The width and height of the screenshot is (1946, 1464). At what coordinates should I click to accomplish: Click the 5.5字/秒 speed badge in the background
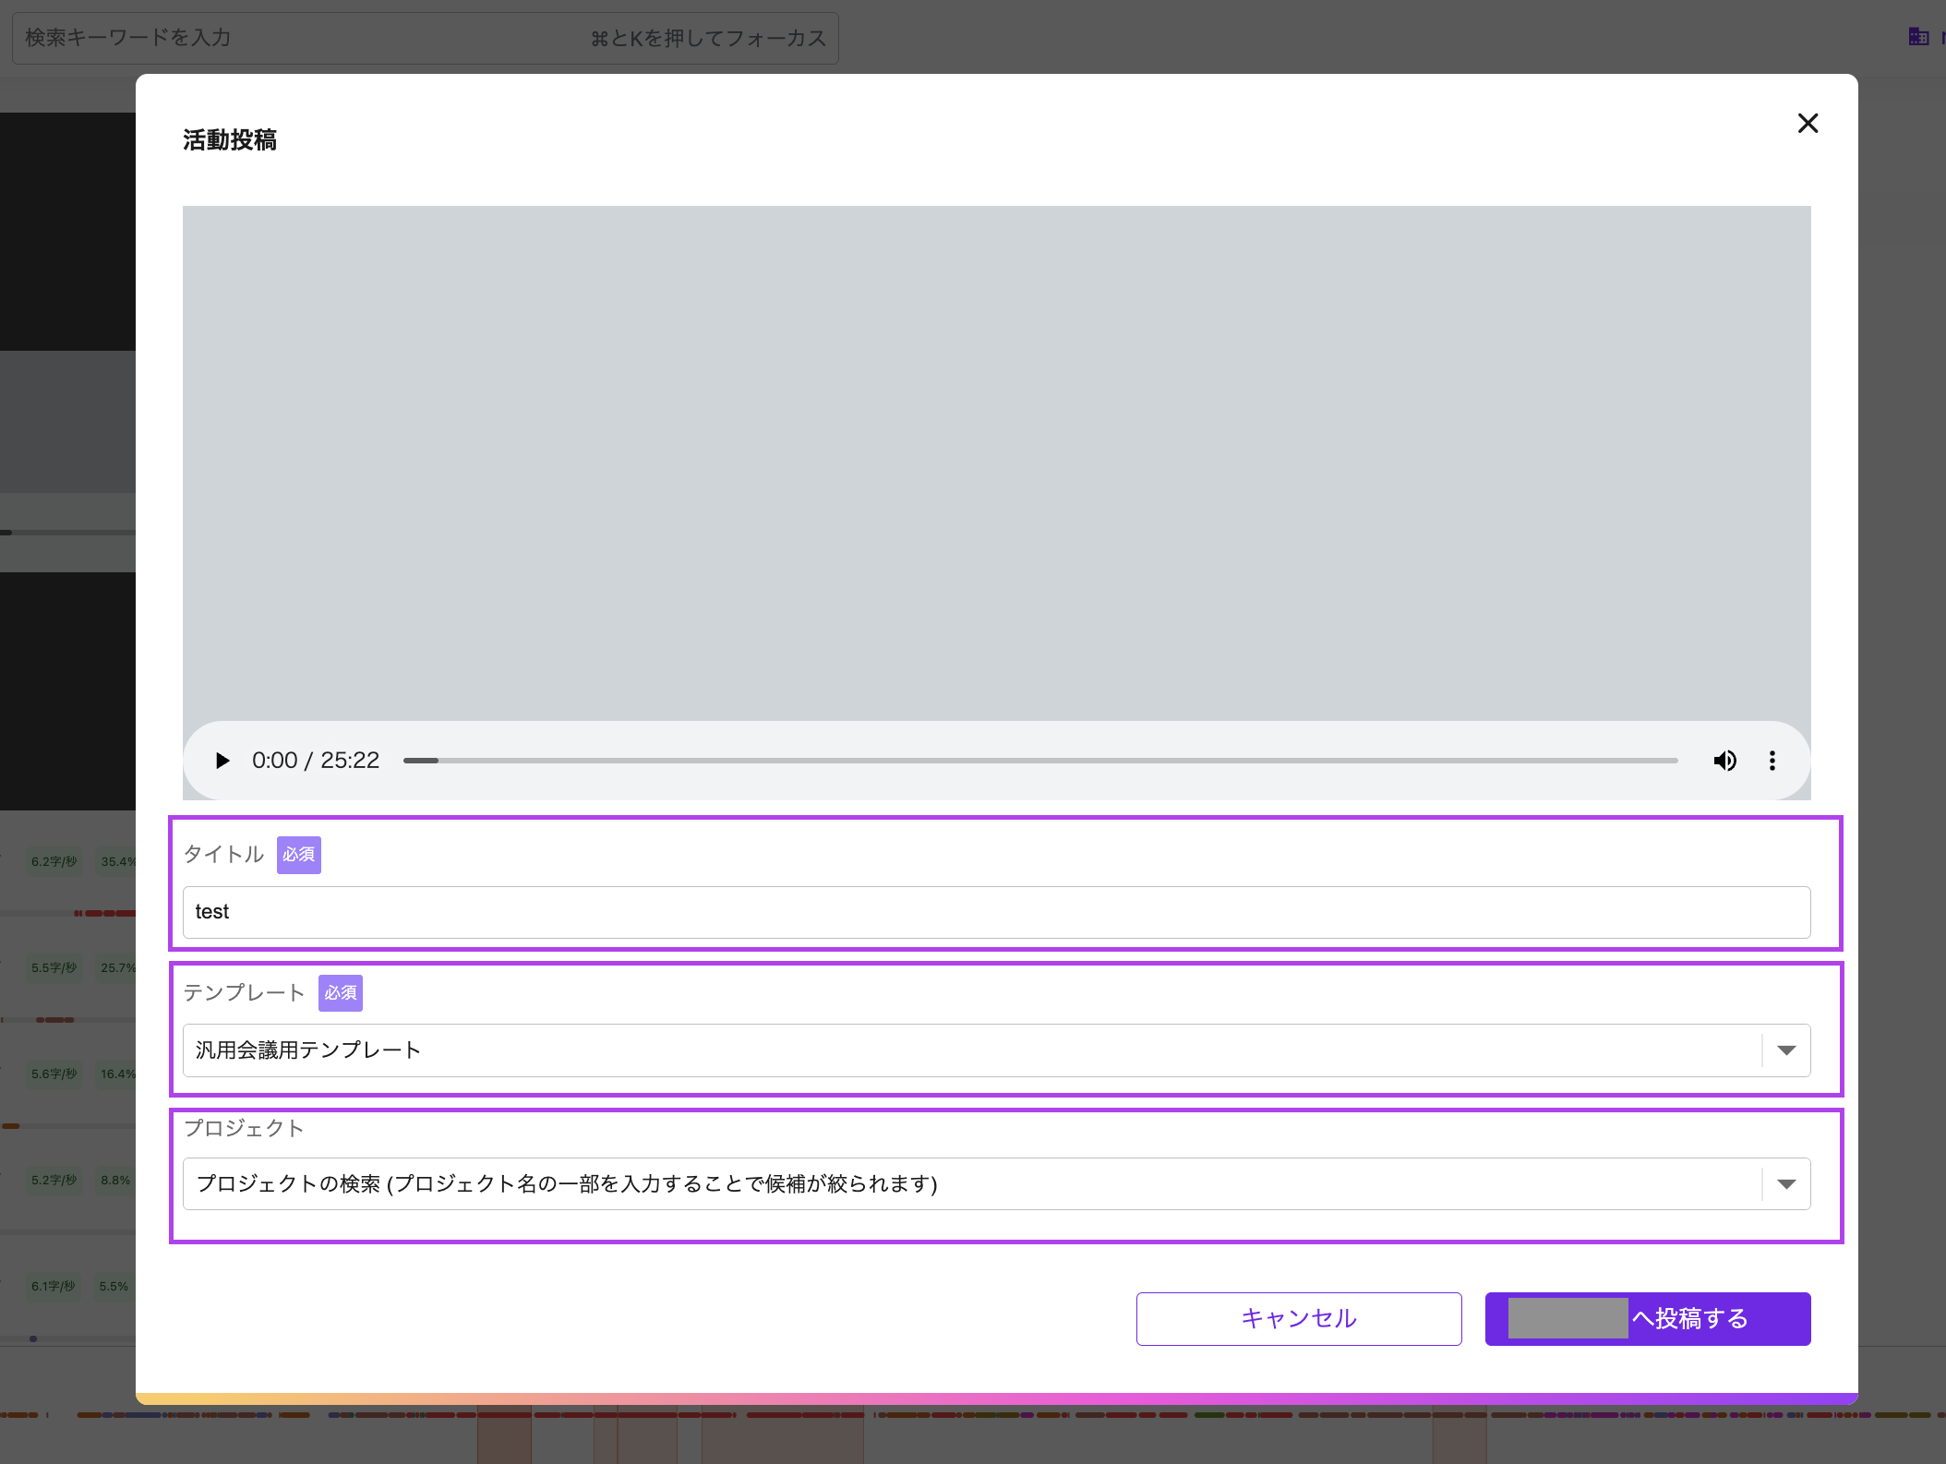point(54,967)
